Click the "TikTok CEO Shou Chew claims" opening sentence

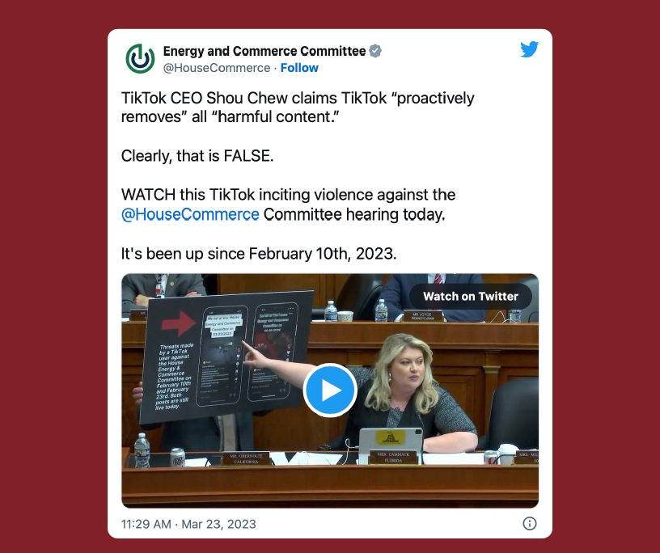click(x=298, y=108)
